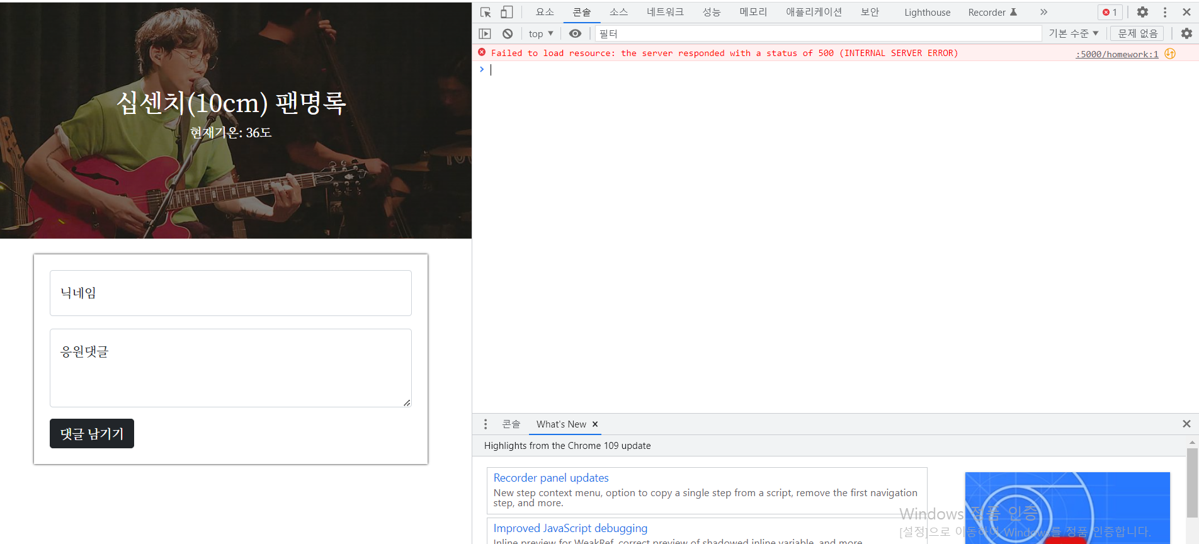The image size is (1199, 544).
Task: Switch to the 소스 tab
Action: (x=618, y=13)
